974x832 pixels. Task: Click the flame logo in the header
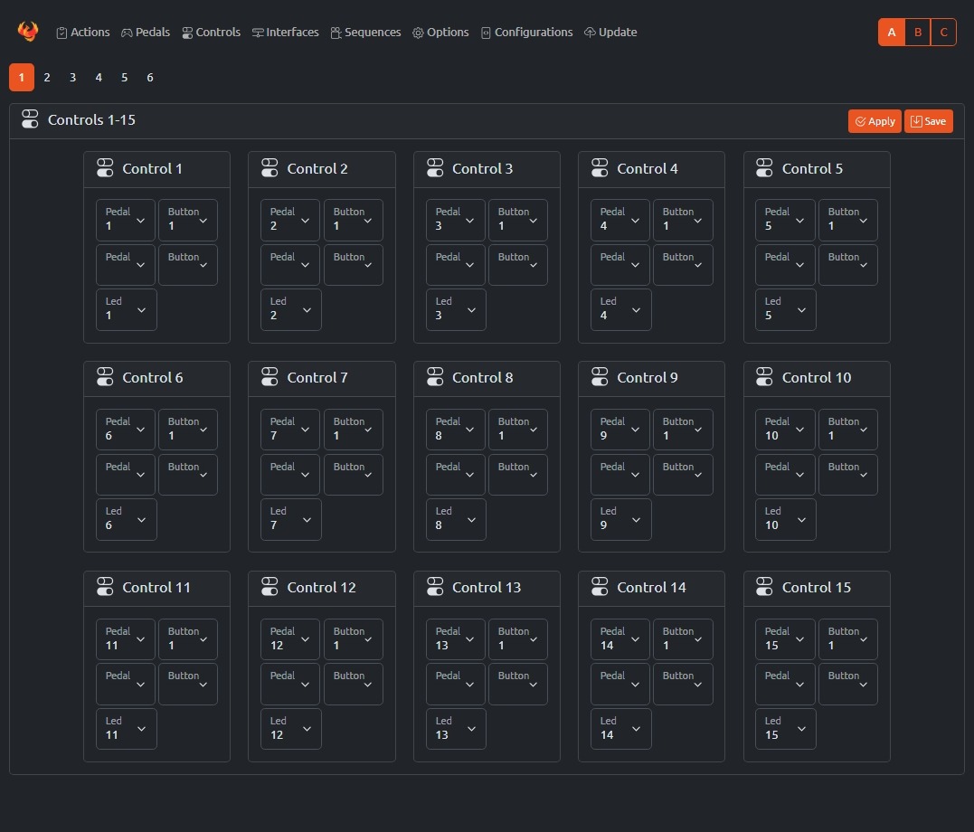(x=28, y=31)
